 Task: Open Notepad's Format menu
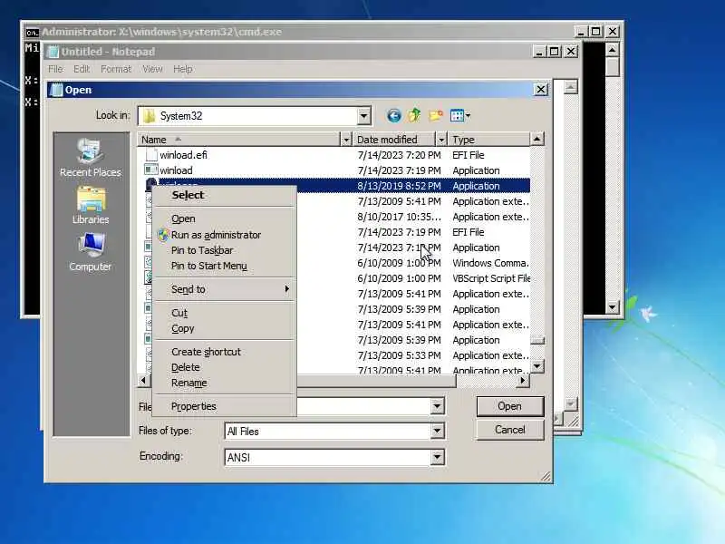(x=116, y=69)
